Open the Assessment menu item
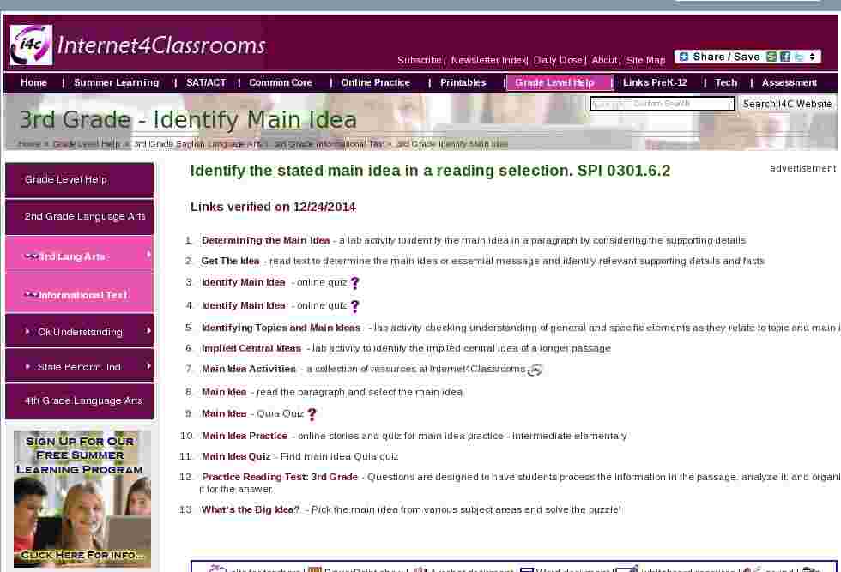This screenshot has height=572, width=841. (x=790, y=82)
